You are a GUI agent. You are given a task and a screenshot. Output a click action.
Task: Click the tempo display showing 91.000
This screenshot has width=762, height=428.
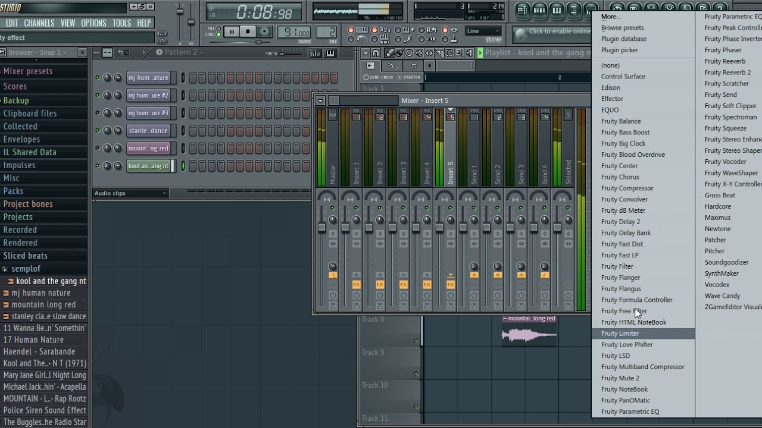[294, 33]
